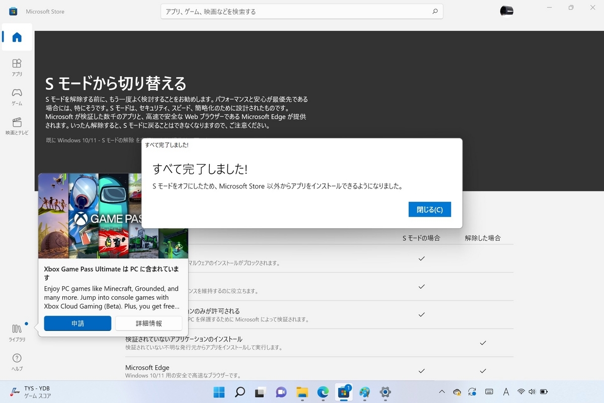
Task: Open the アプリ section in sidebar
Action: point(17,66)
